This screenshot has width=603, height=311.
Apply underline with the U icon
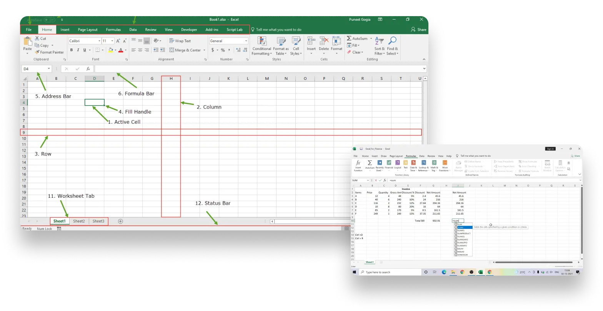tap(85, 50)
